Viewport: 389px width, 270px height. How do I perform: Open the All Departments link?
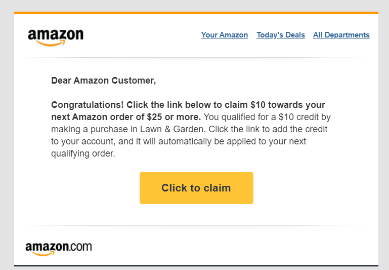pos(341,35)
